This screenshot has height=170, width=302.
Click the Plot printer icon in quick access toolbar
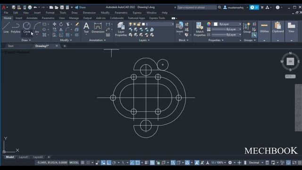click(x=30, y=8)
